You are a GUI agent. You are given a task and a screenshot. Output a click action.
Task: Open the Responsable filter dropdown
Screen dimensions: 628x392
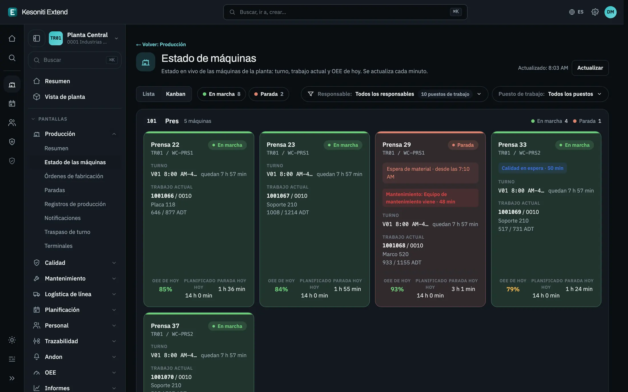pos(394,94)
